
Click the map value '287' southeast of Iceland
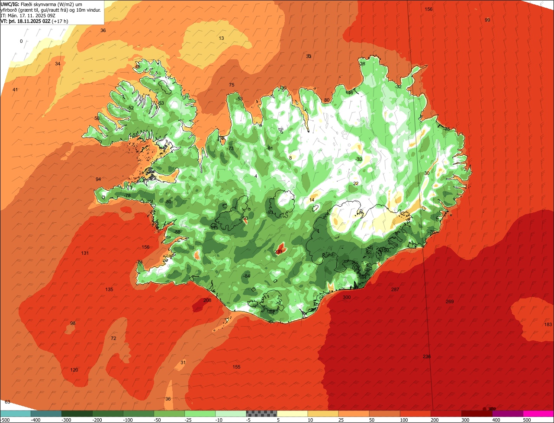click(395, 289)
